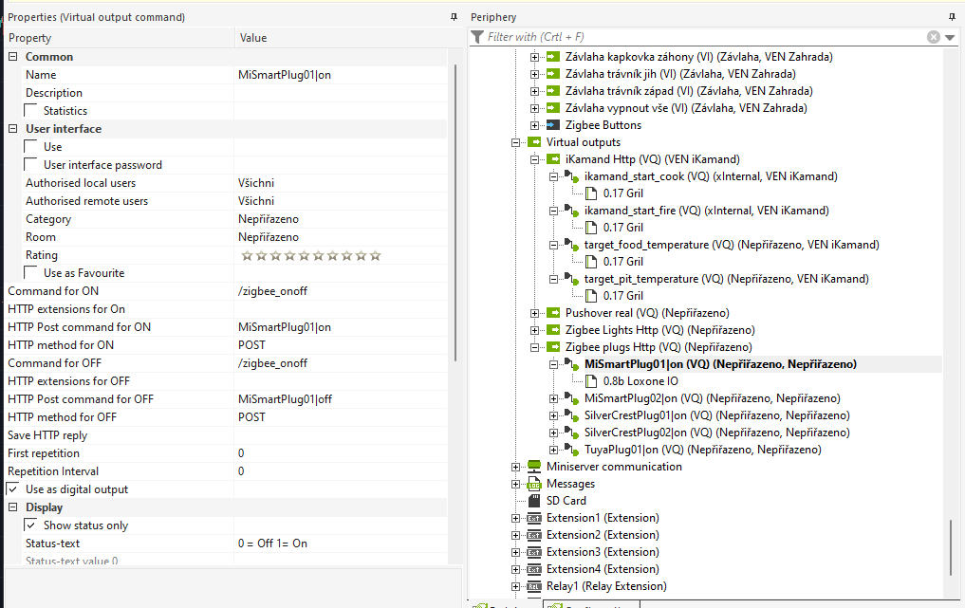Collapse the Common property group
Viewport: 965px width, 608px height.
tap(12, 57)
